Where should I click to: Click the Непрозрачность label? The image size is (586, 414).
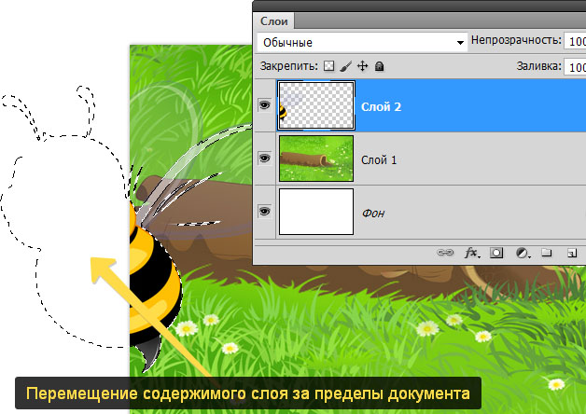tap(516, 40)
